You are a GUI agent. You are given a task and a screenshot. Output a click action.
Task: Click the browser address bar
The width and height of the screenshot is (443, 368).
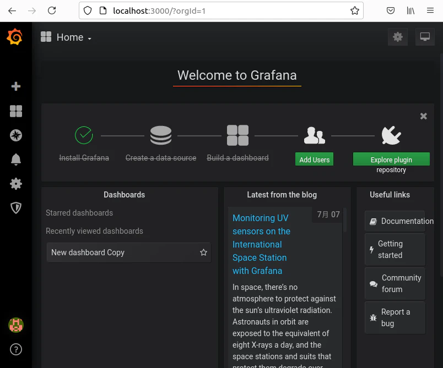[x=221, y=10]
